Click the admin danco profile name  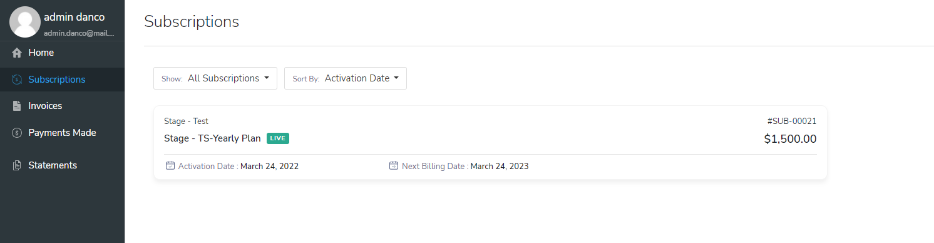(74, 17)
